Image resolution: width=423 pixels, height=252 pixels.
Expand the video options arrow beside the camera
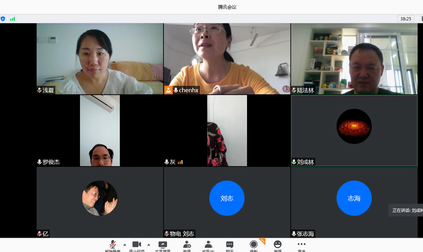pyautogui.click(x=148, y=245)
